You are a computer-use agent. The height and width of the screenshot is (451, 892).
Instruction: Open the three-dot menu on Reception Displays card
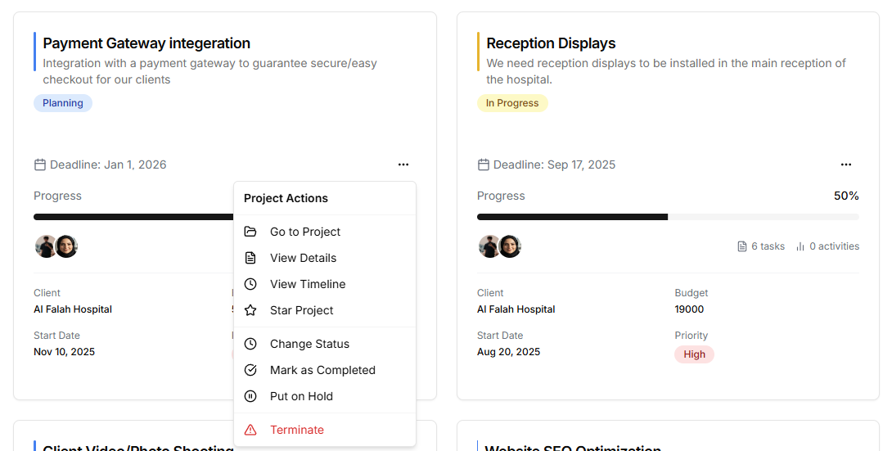point(846,165)
